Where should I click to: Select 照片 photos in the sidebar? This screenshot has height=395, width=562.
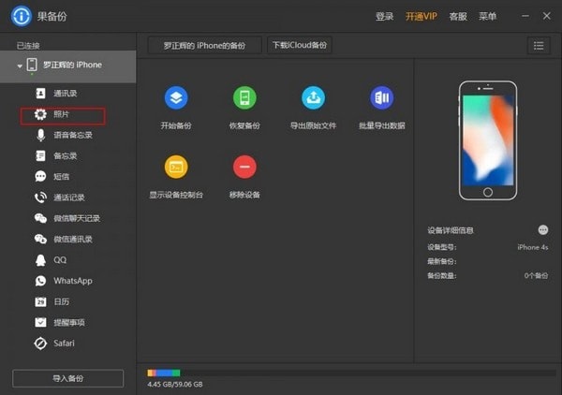(62, 114)
